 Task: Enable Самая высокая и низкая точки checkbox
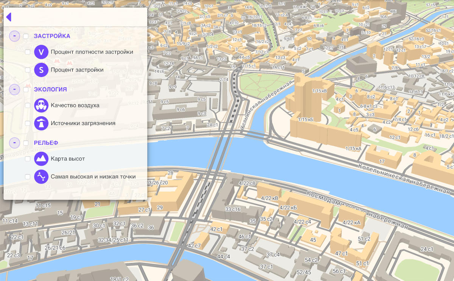(x=28, y=176)
